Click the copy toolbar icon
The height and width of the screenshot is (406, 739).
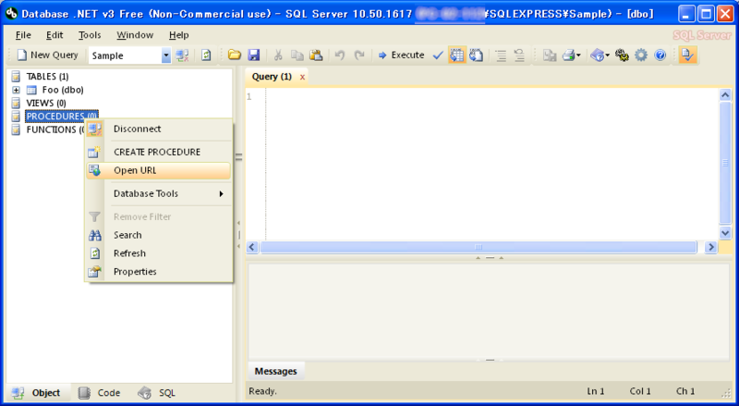[297, 55]
